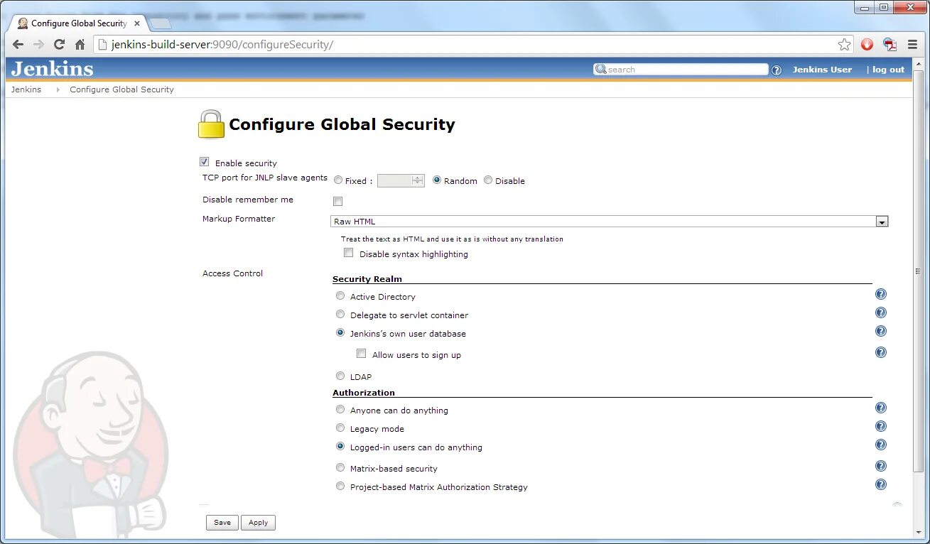The image size is (930, 544).
Task: Select the Random TCP port option
Action: click(437, 180)
